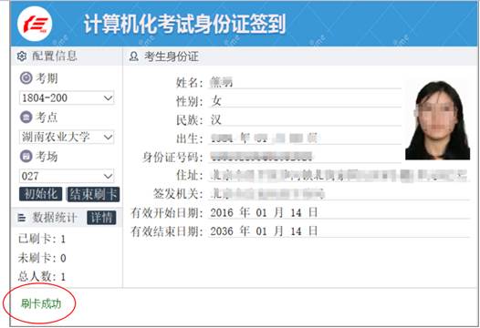This screenshot has height=328, width=480.
Task: Open the 详情 statistics details button
Action: [x=101, y=218]
